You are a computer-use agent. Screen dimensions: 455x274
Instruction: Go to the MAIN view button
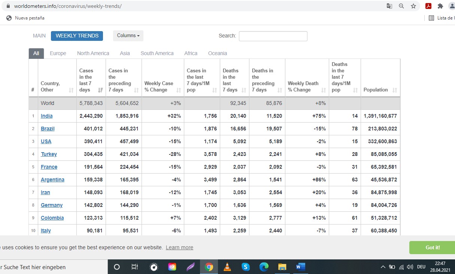point(39,36)
